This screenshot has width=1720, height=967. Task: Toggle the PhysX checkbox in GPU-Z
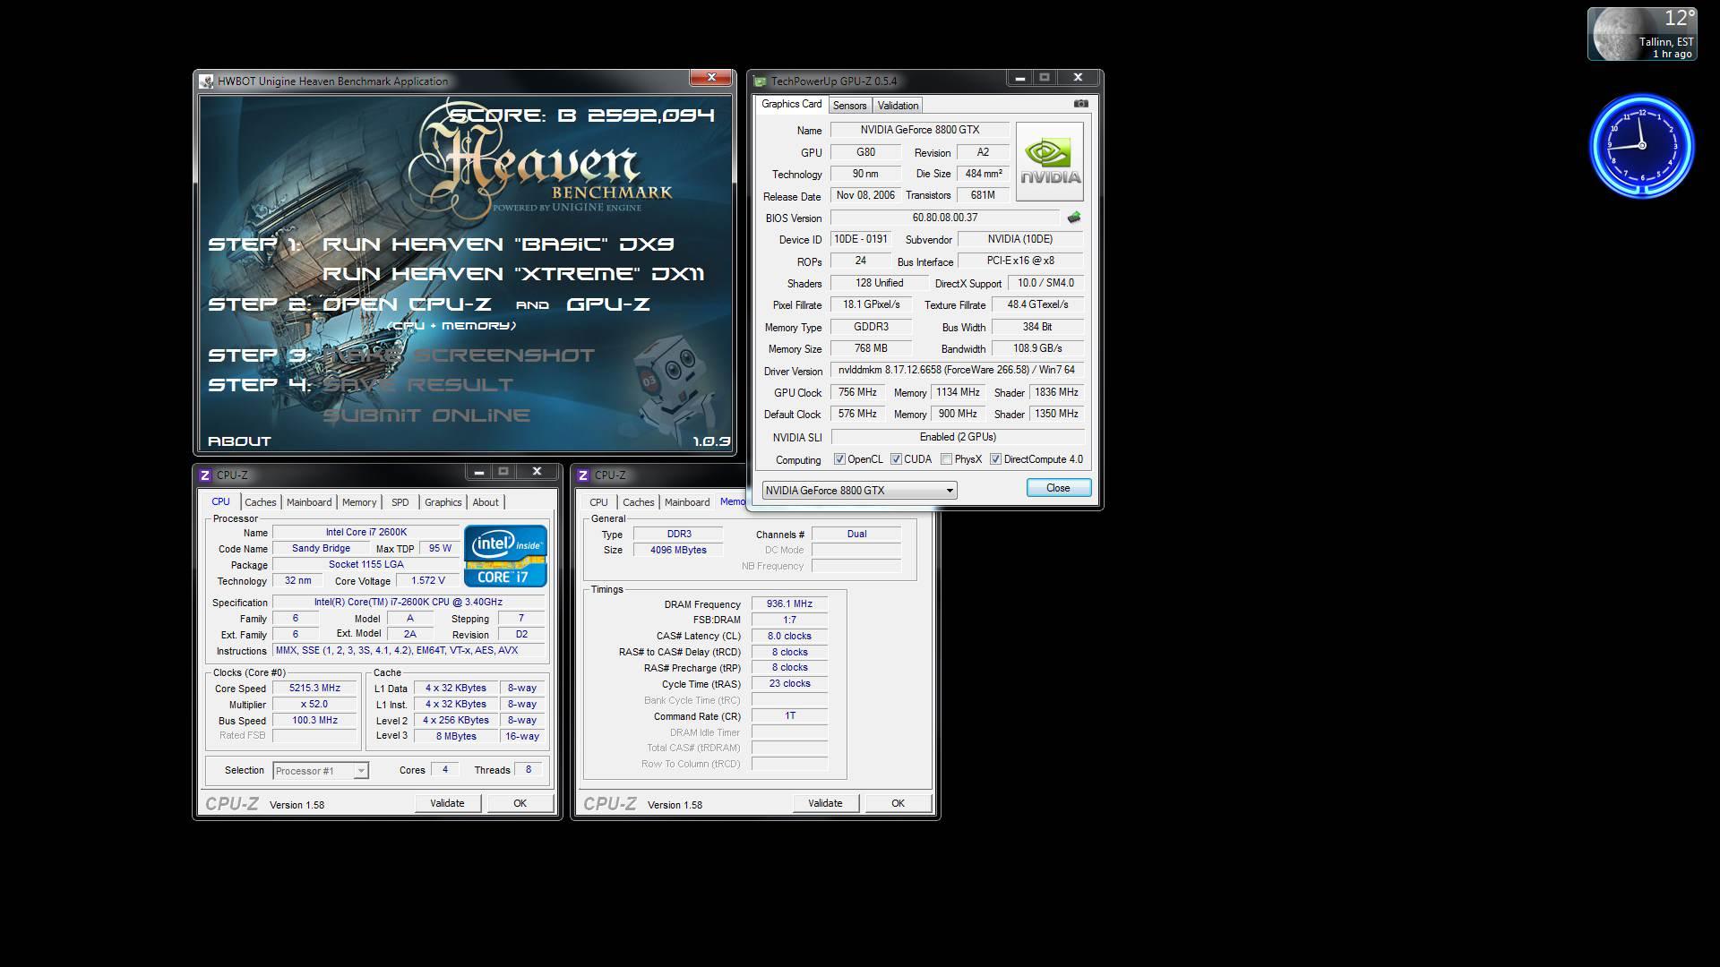point(946,459)
